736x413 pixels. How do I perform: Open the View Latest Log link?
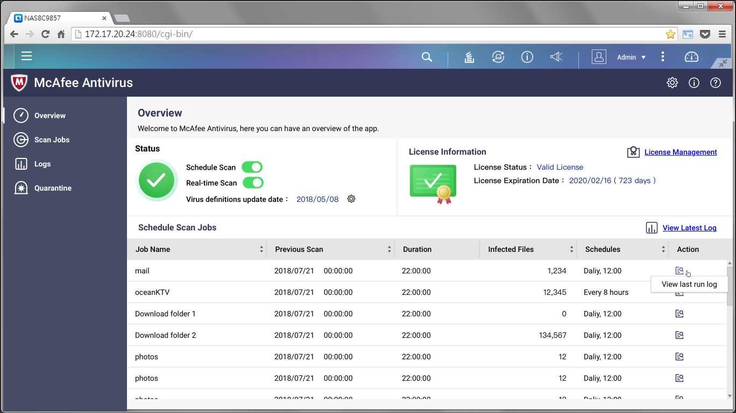point(689,228)
